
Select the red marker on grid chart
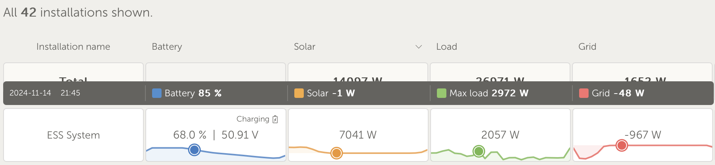[622, 145]
